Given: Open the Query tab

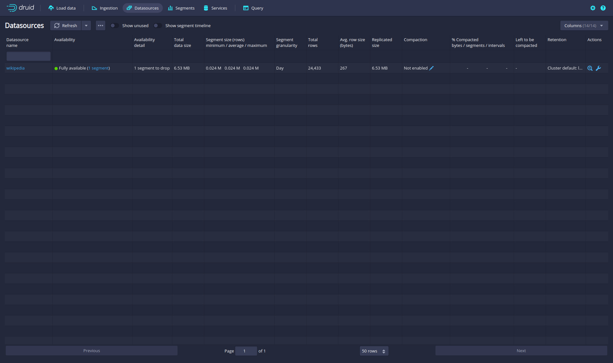Looking at the screenshot, I should (x=253, y=8).
